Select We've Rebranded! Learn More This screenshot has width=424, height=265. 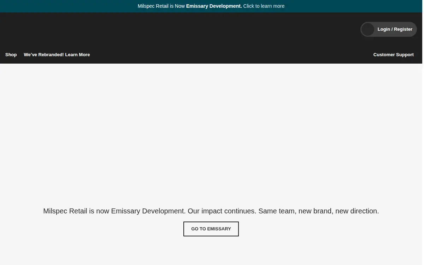[57, 55]
